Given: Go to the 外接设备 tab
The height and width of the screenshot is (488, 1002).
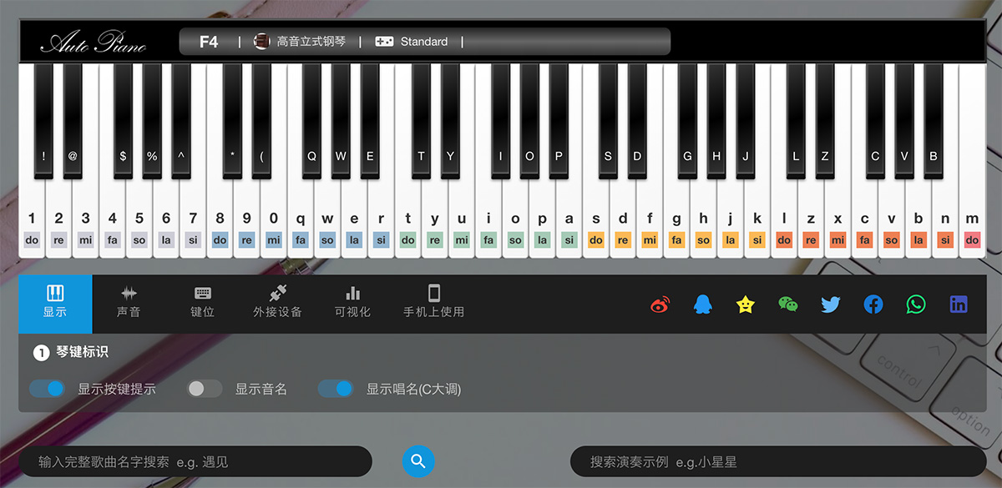Looking at the screenshot, I should [278, 302].
